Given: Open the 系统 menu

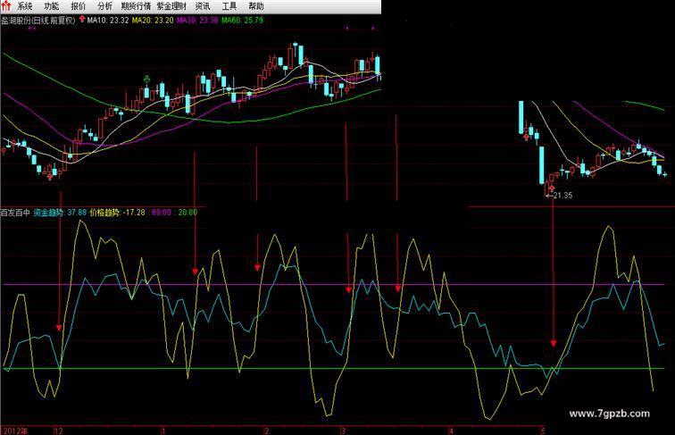Looking at the screenshot, I should (x=25, y=6).
